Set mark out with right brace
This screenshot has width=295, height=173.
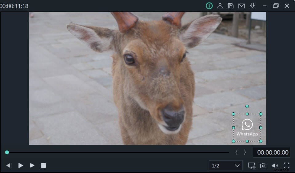click(x=245, y=152)
